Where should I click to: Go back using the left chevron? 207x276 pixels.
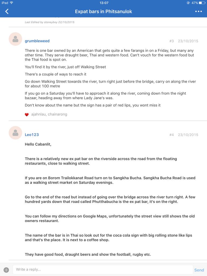tap(7, 11)
